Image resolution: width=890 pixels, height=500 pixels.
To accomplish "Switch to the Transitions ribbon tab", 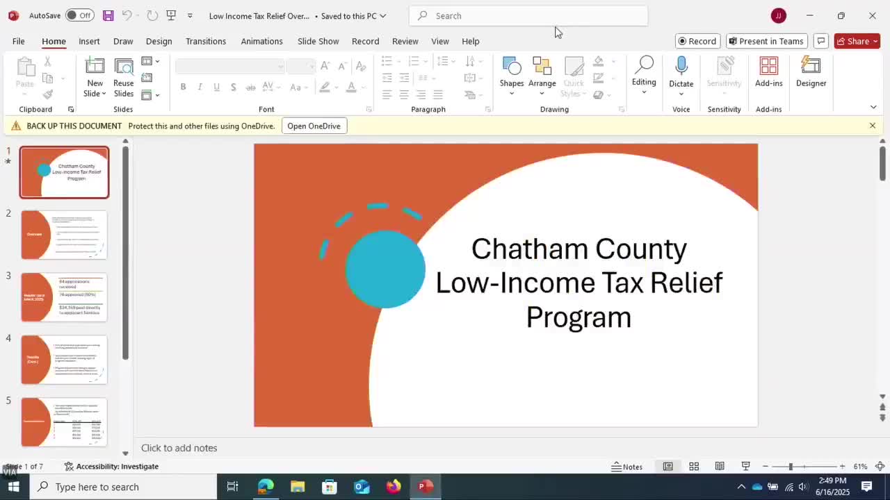I will point(206,41).
